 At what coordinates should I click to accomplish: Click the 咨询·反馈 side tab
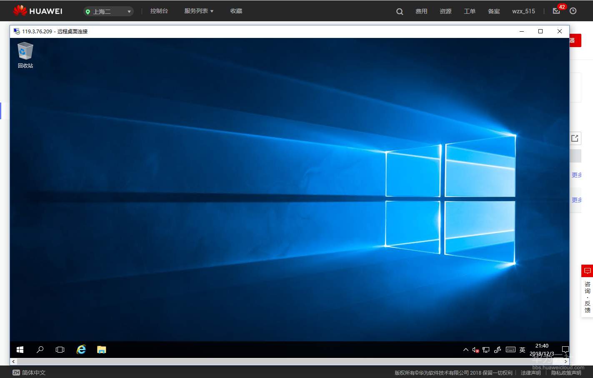coord(588,297)
